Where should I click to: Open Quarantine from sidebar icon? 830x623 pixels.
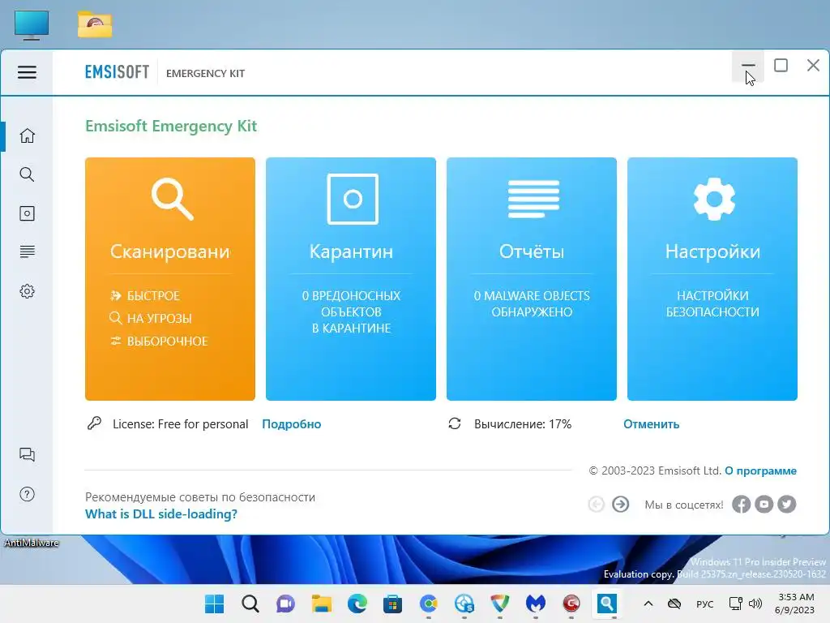coord(27,213)
